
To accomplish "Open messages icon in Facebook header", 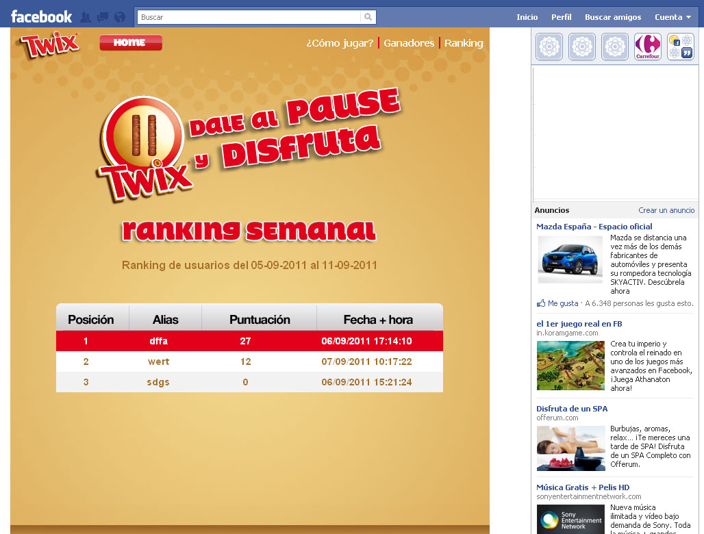I will click(103, 18).
